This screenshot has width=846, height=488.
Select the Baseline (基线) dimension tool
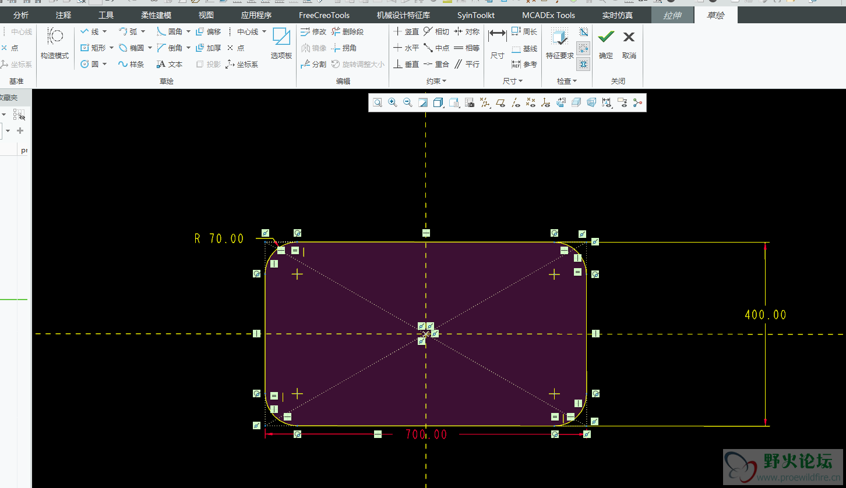tap(524, 49)
